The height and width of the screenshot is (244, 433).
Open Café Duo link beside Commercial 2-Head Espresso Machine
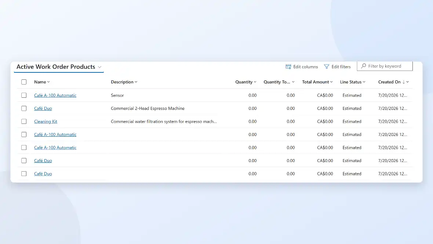pos(43,108)
